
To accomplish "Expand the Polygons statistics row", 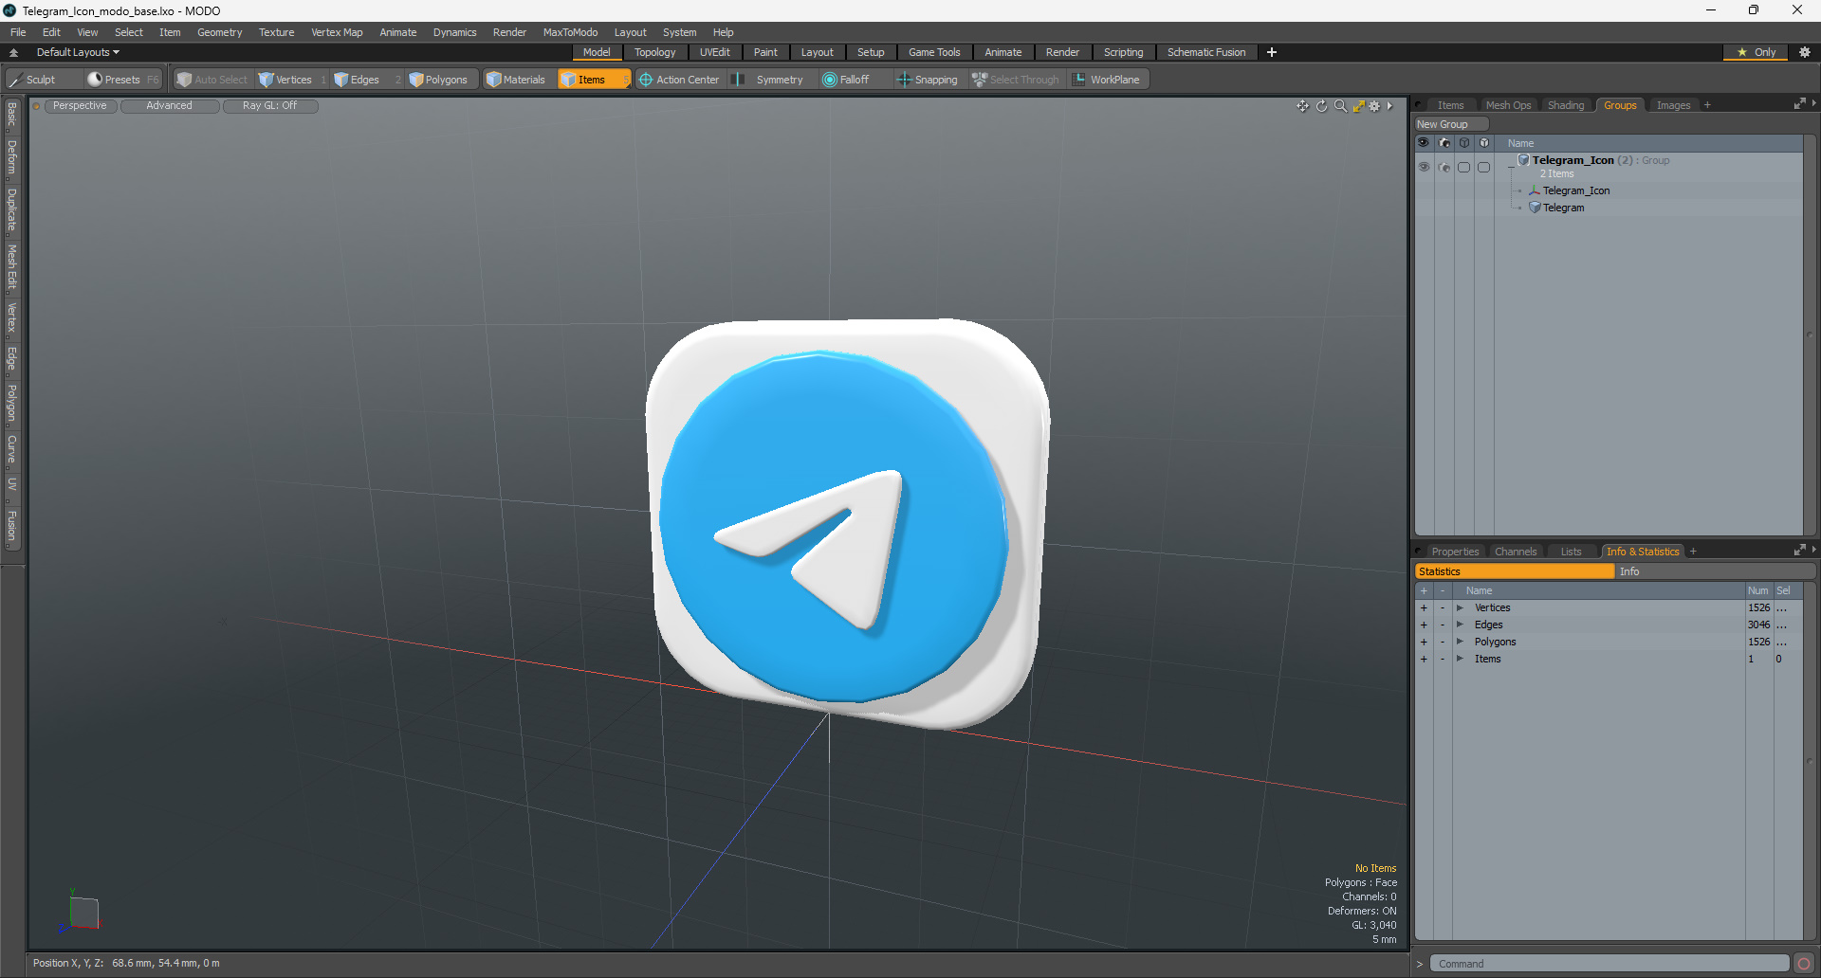I will [x=1461, y=642].
